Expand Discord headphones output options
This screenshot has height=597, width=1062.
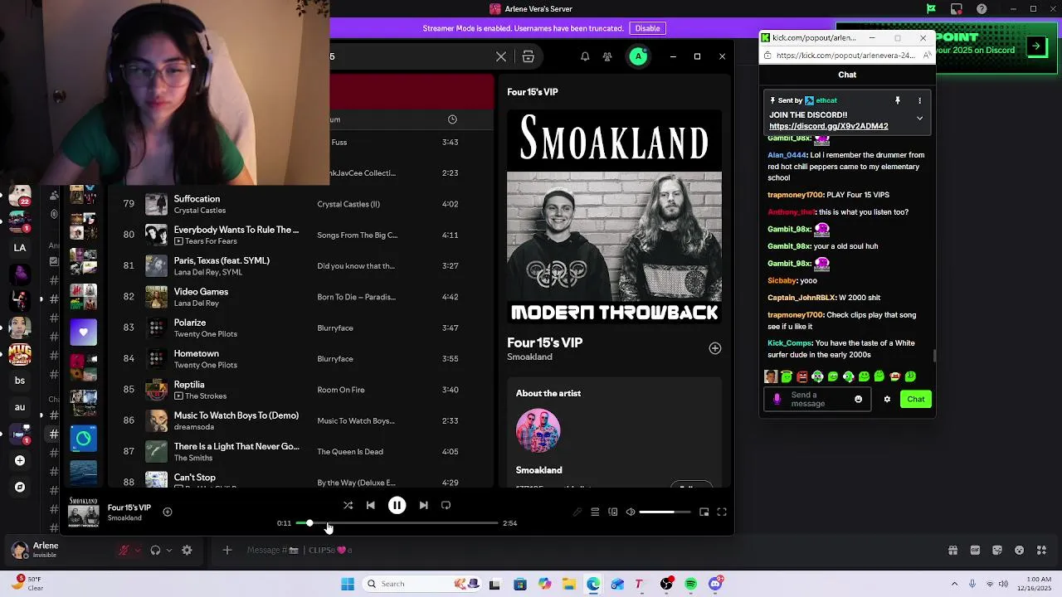pyautogui.click(x=168, y=550)
